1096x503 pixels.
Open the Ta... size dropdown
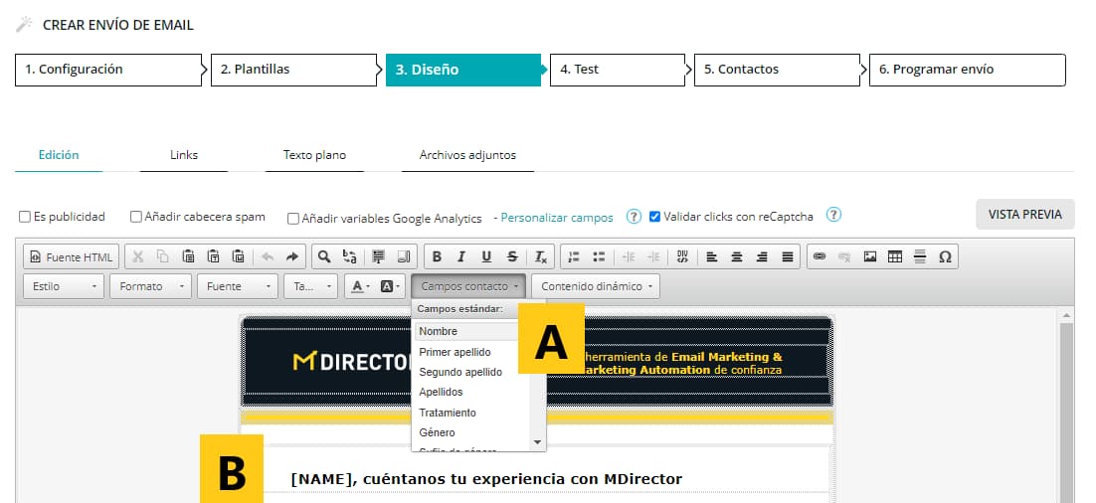coord(310,286)
